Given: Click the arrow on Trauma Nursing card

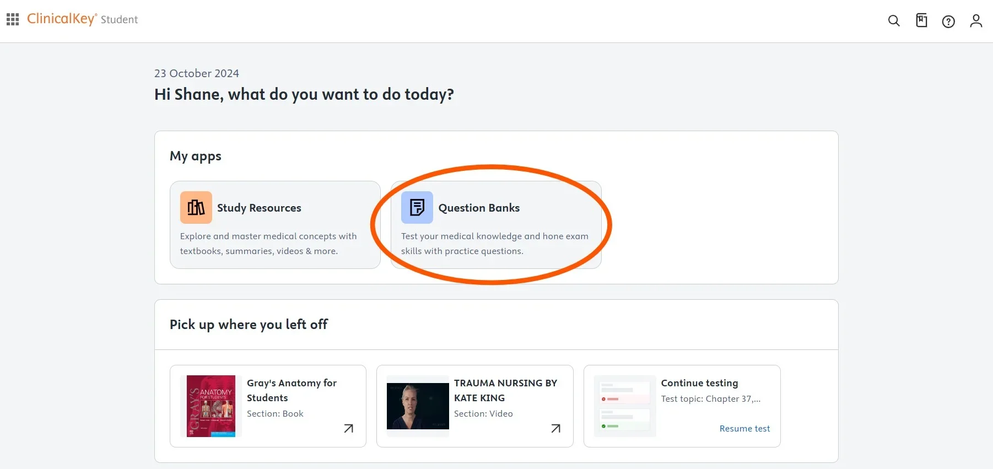Looking at the screenshot, I should click(x=555, y=428).
